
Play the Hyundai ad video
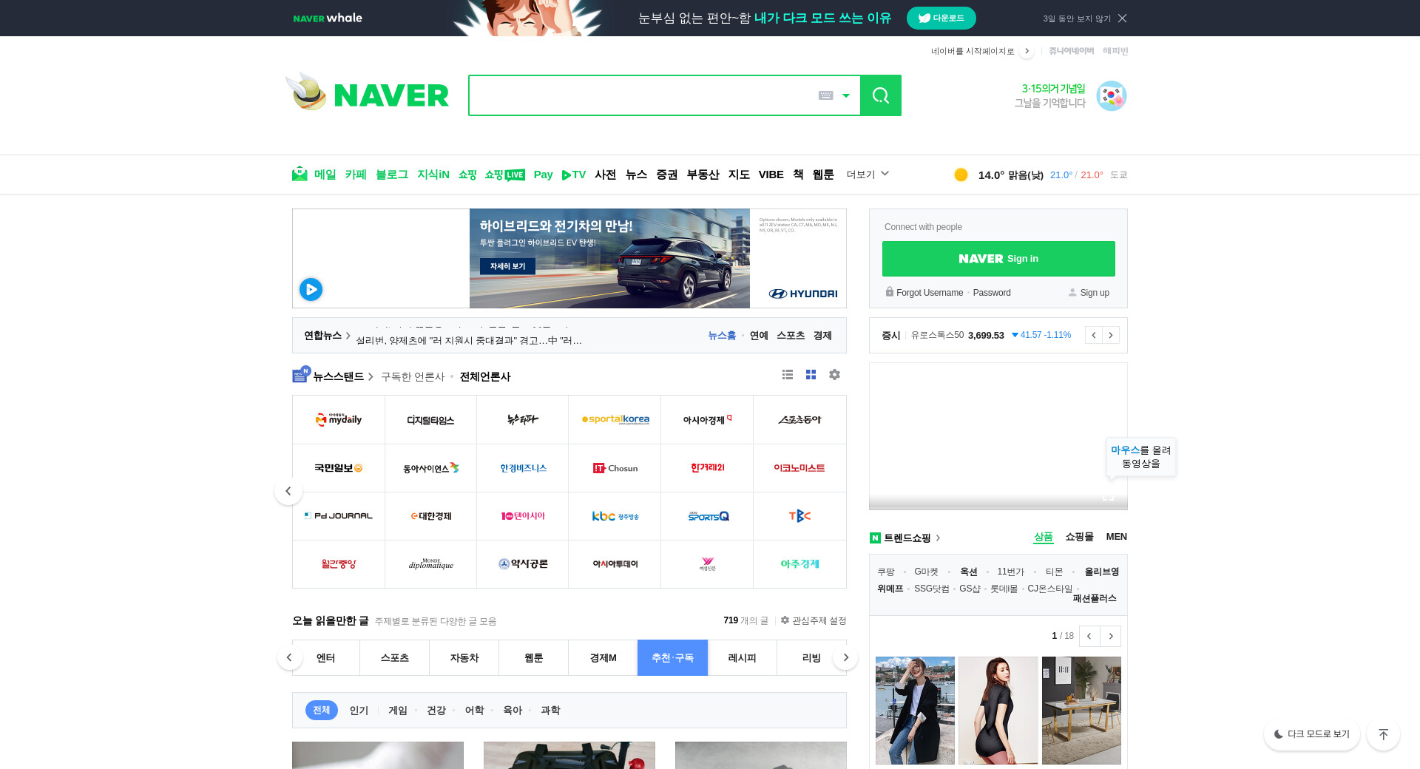[311, 289]
